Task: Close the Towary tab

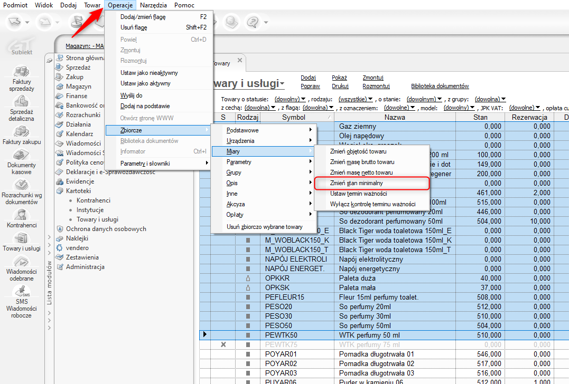Action: (239, 61)
